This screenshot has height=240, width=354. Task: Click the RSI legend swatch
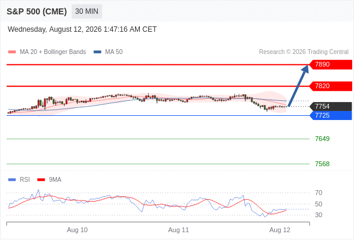click(12, 180)
